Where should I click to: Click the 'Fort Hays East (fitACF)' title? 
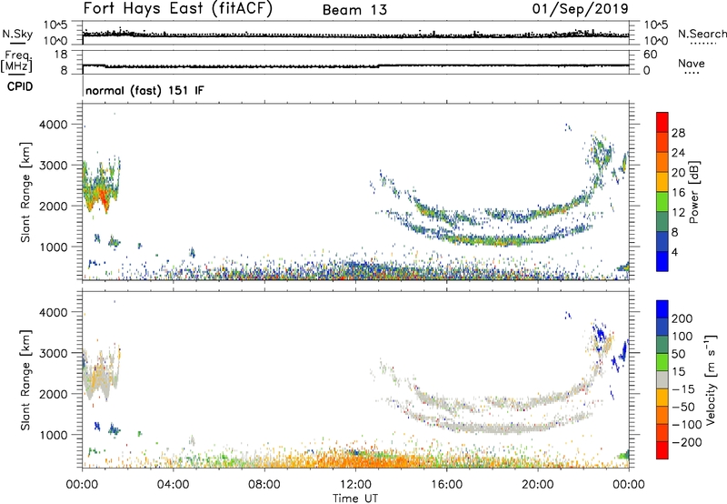point(177,8)
